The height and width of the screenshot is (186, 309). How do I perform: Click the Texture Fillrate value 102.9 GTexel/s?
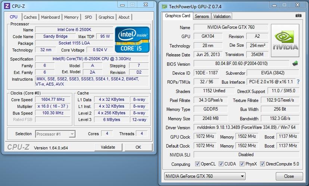click(280, 100)
